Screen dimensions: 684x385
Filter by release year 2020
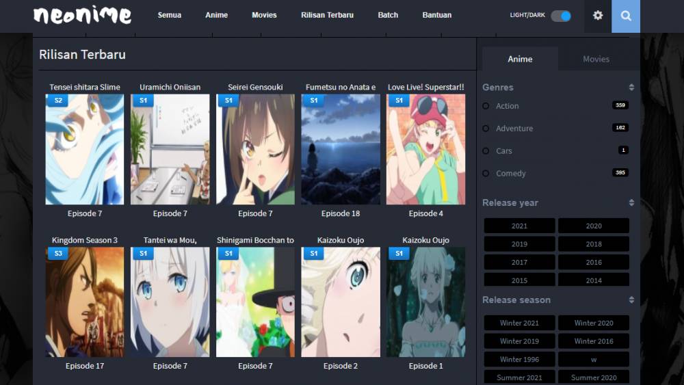point(594,226)
